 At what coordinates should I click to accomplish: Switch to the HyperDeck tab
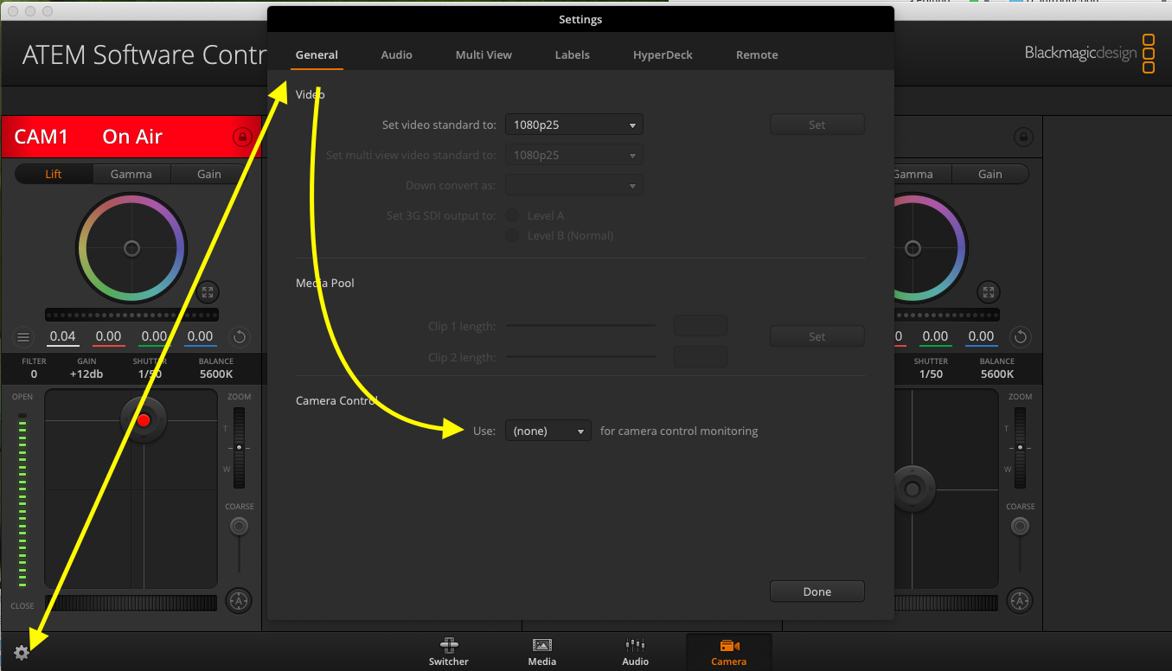663,54
